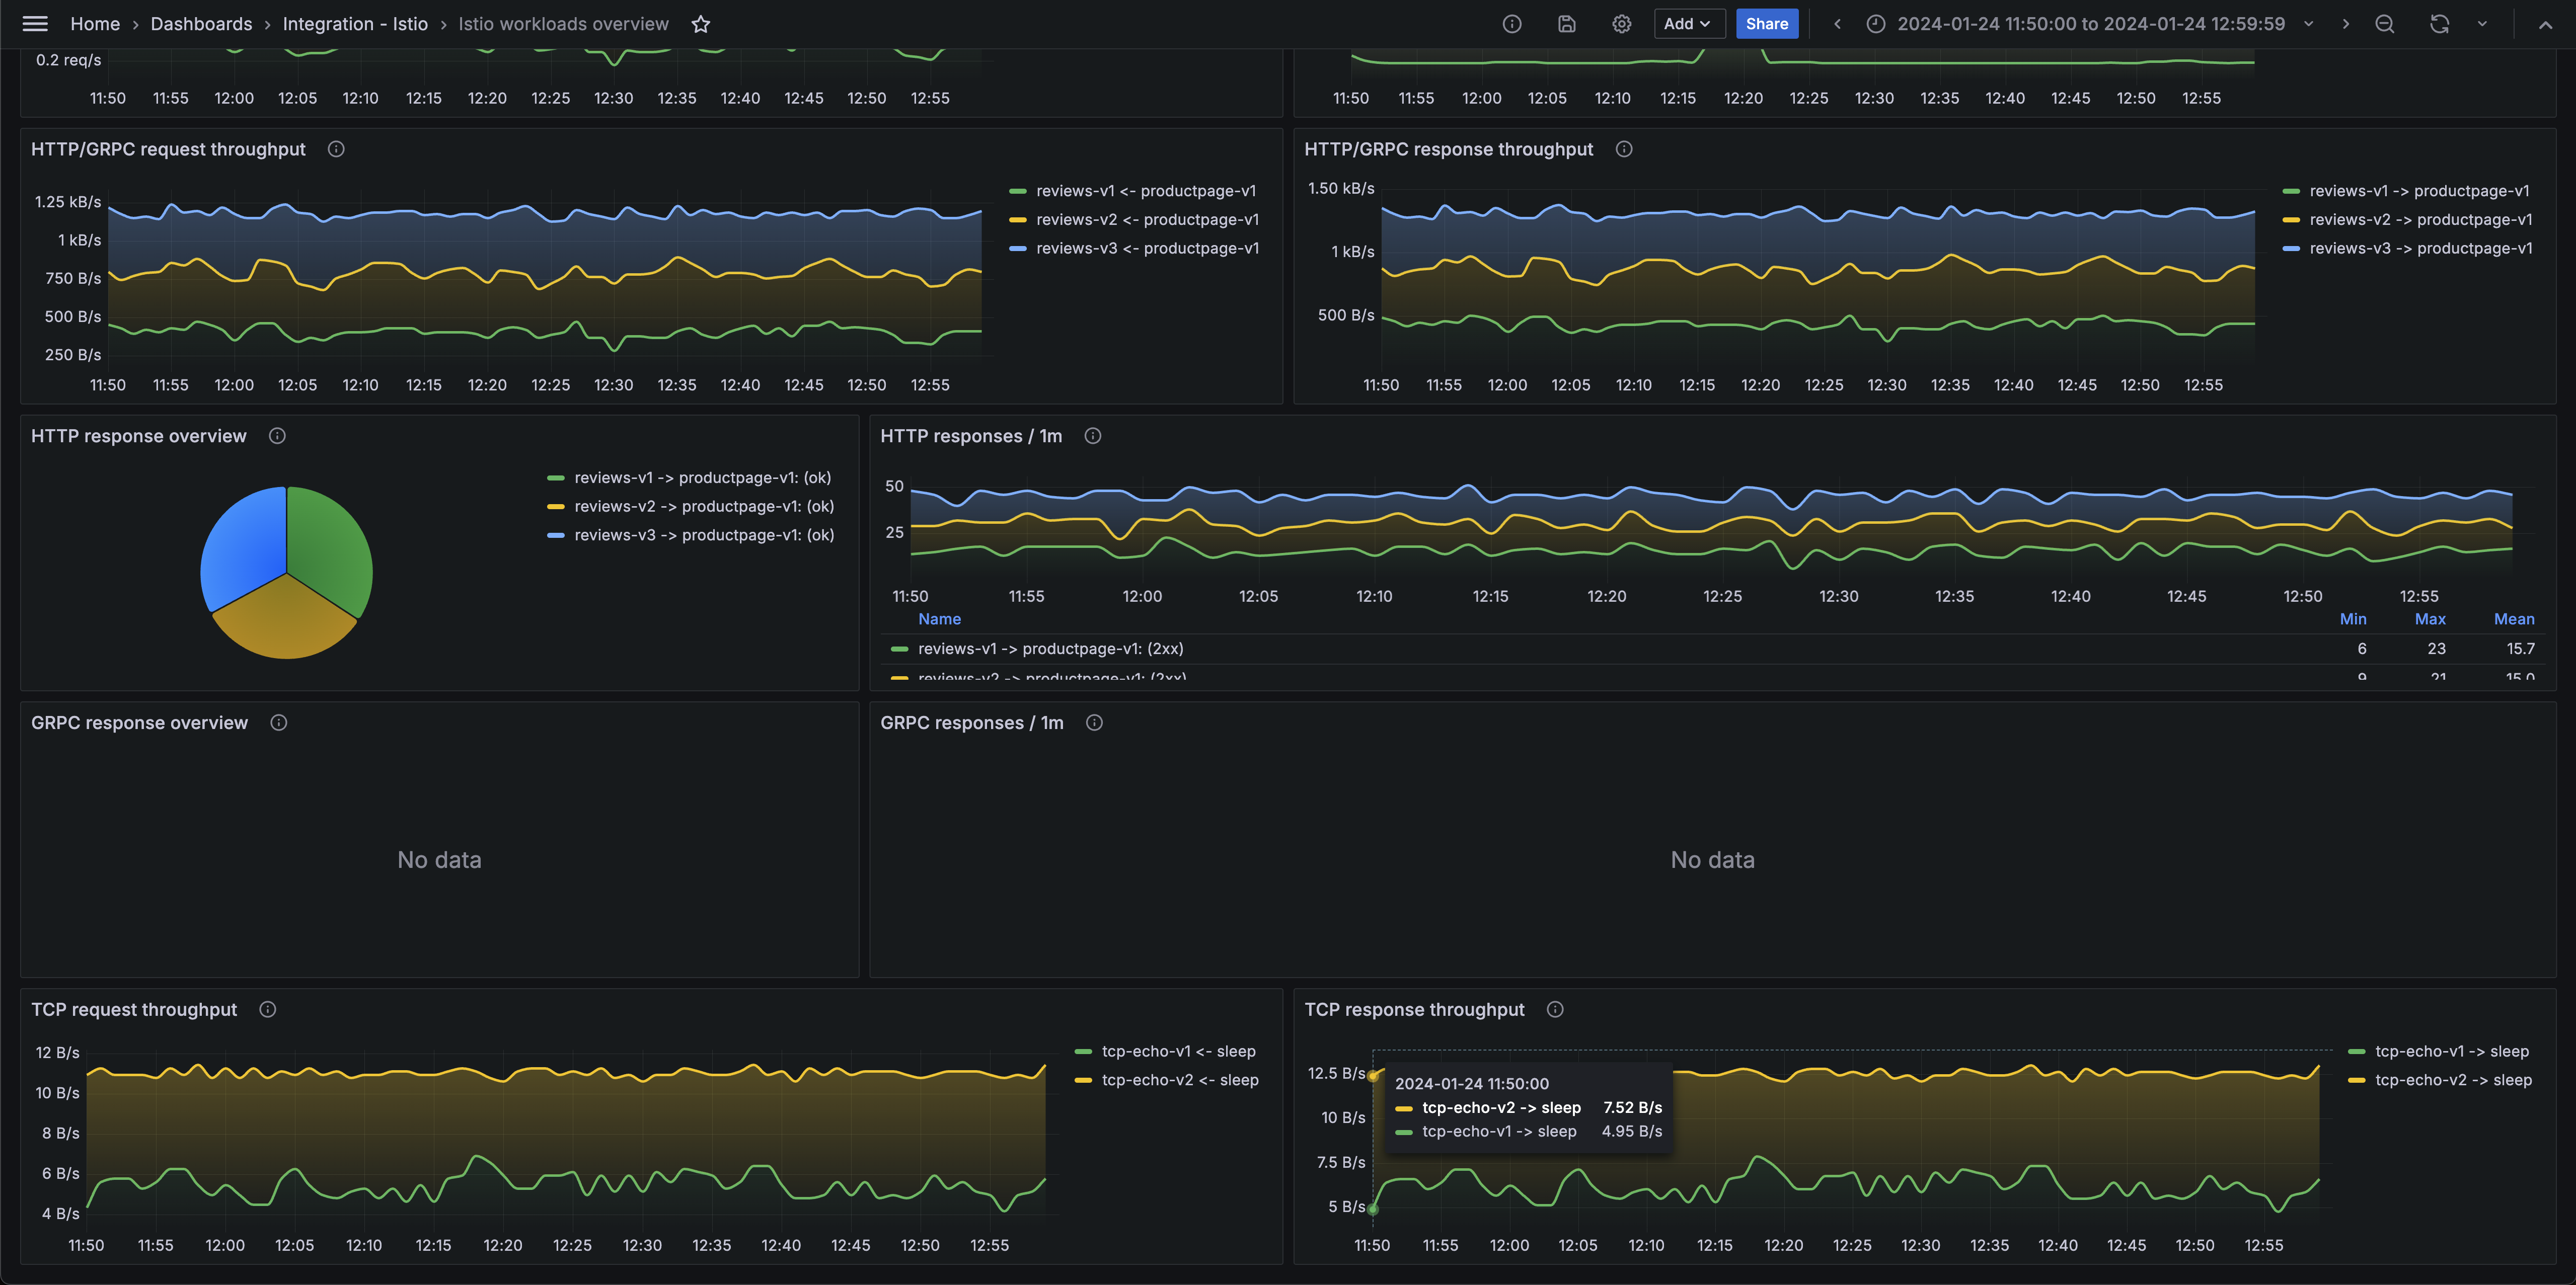The height and width of the screenshot is (1285, 2576).
Task: Open the time range picker dropdown
Action: (x=2090, y=24)
